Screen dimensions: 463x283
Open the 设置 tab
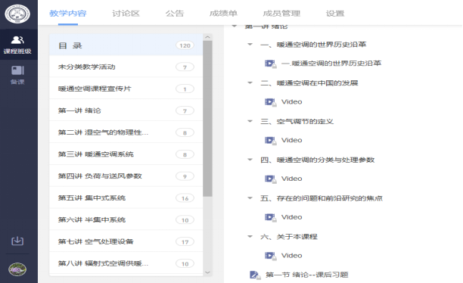tap(335, 14)
